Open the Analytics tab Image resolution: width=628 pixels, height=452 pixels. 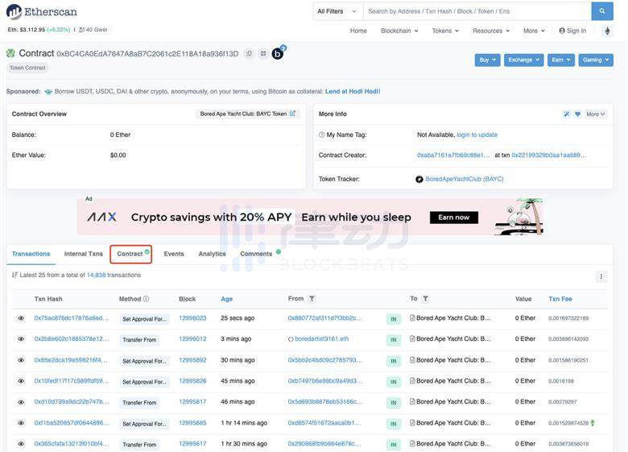click(212, 254)
